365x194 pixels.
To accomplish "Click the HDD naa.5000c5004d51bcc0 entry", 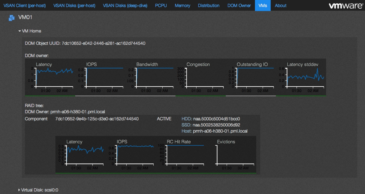I will 211,119.
